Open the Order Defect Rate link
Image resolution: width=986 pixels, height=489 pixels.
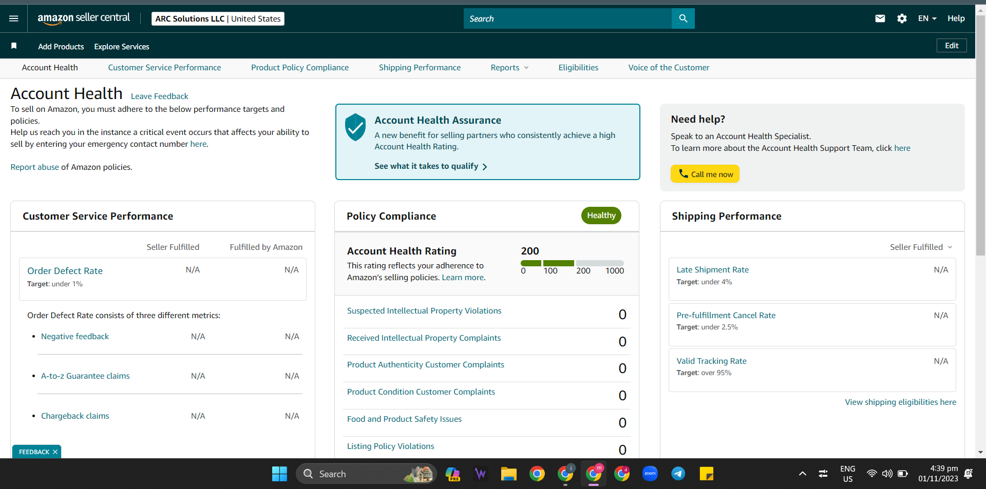[x=65, y=271]
